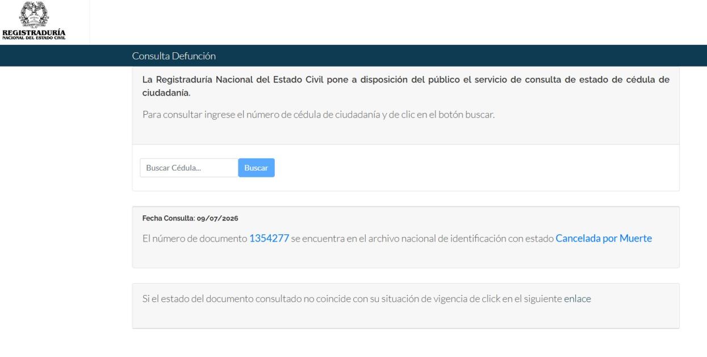707x357 pixels.
Task: Click the blue Buscar button
Action: [256, 168]
